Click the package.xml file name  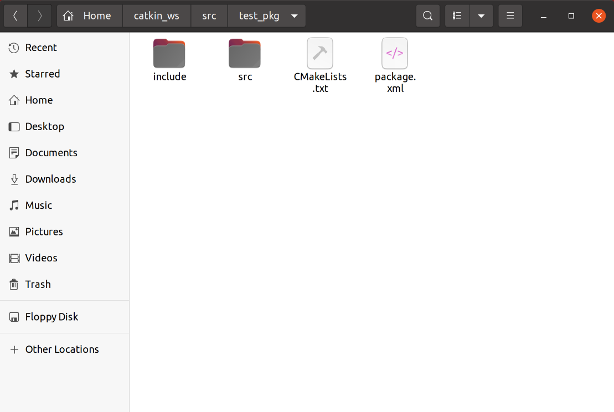(x=395, y=83)
